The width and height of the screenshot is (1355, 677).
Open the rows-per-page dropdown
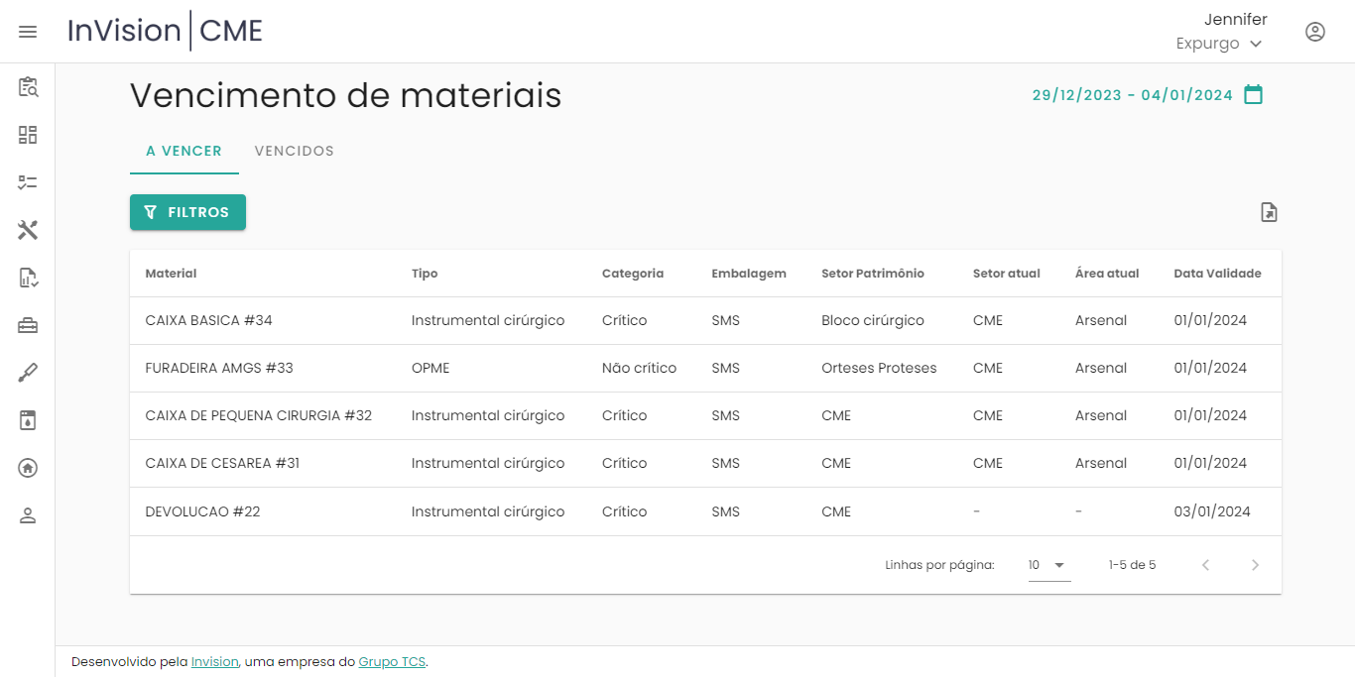click(1048, 565)
